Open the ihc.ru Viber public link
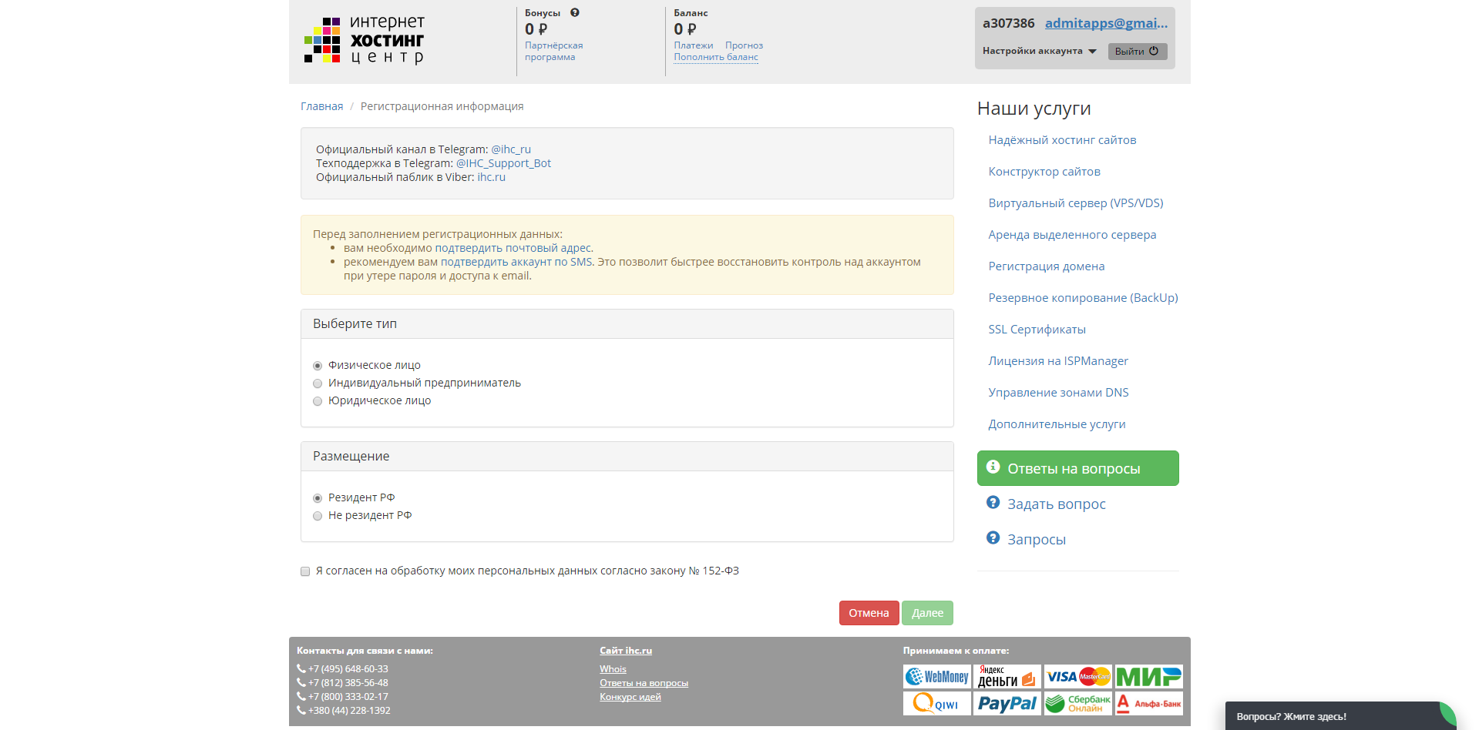This screenshot has height=730, width=1479. click(491, 177)
